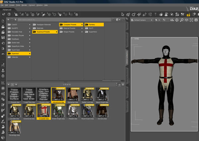Click the Help question mark icon
Screen dimensions: 199x141
point(9,14)
